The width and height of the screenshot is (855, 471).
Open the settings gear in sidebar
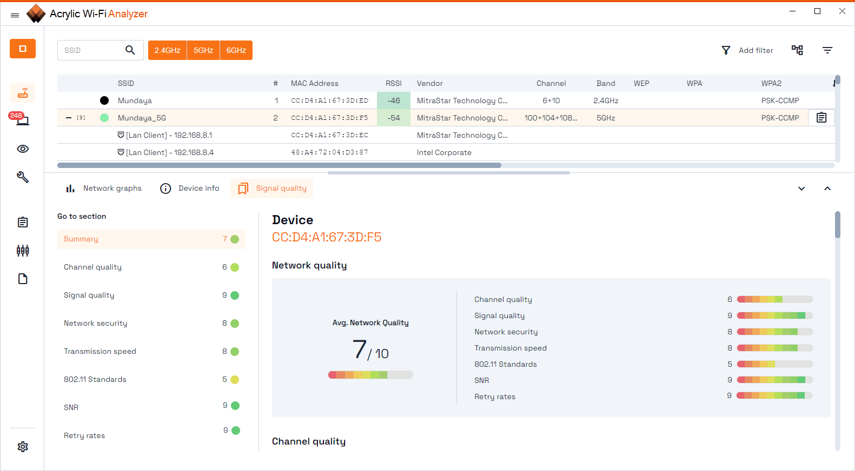tap(23, 447)
